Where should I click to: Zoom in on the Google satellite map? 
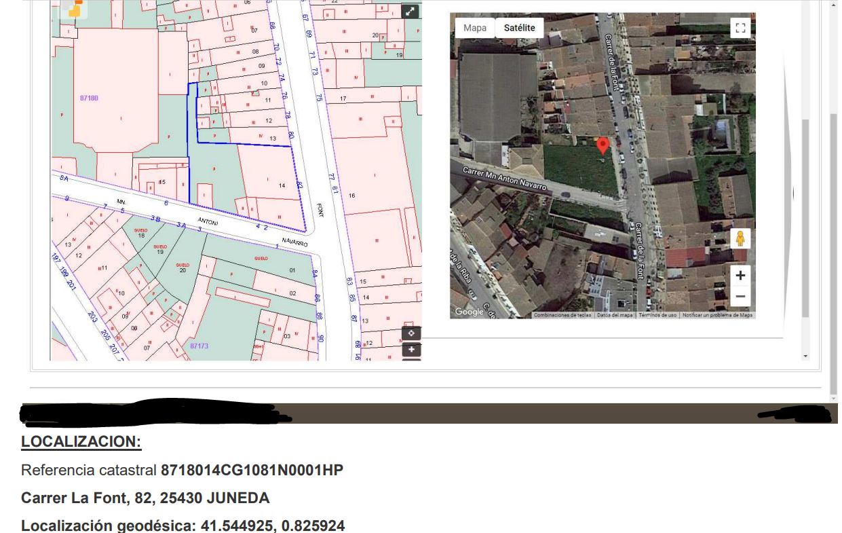[x=740, y=276]
